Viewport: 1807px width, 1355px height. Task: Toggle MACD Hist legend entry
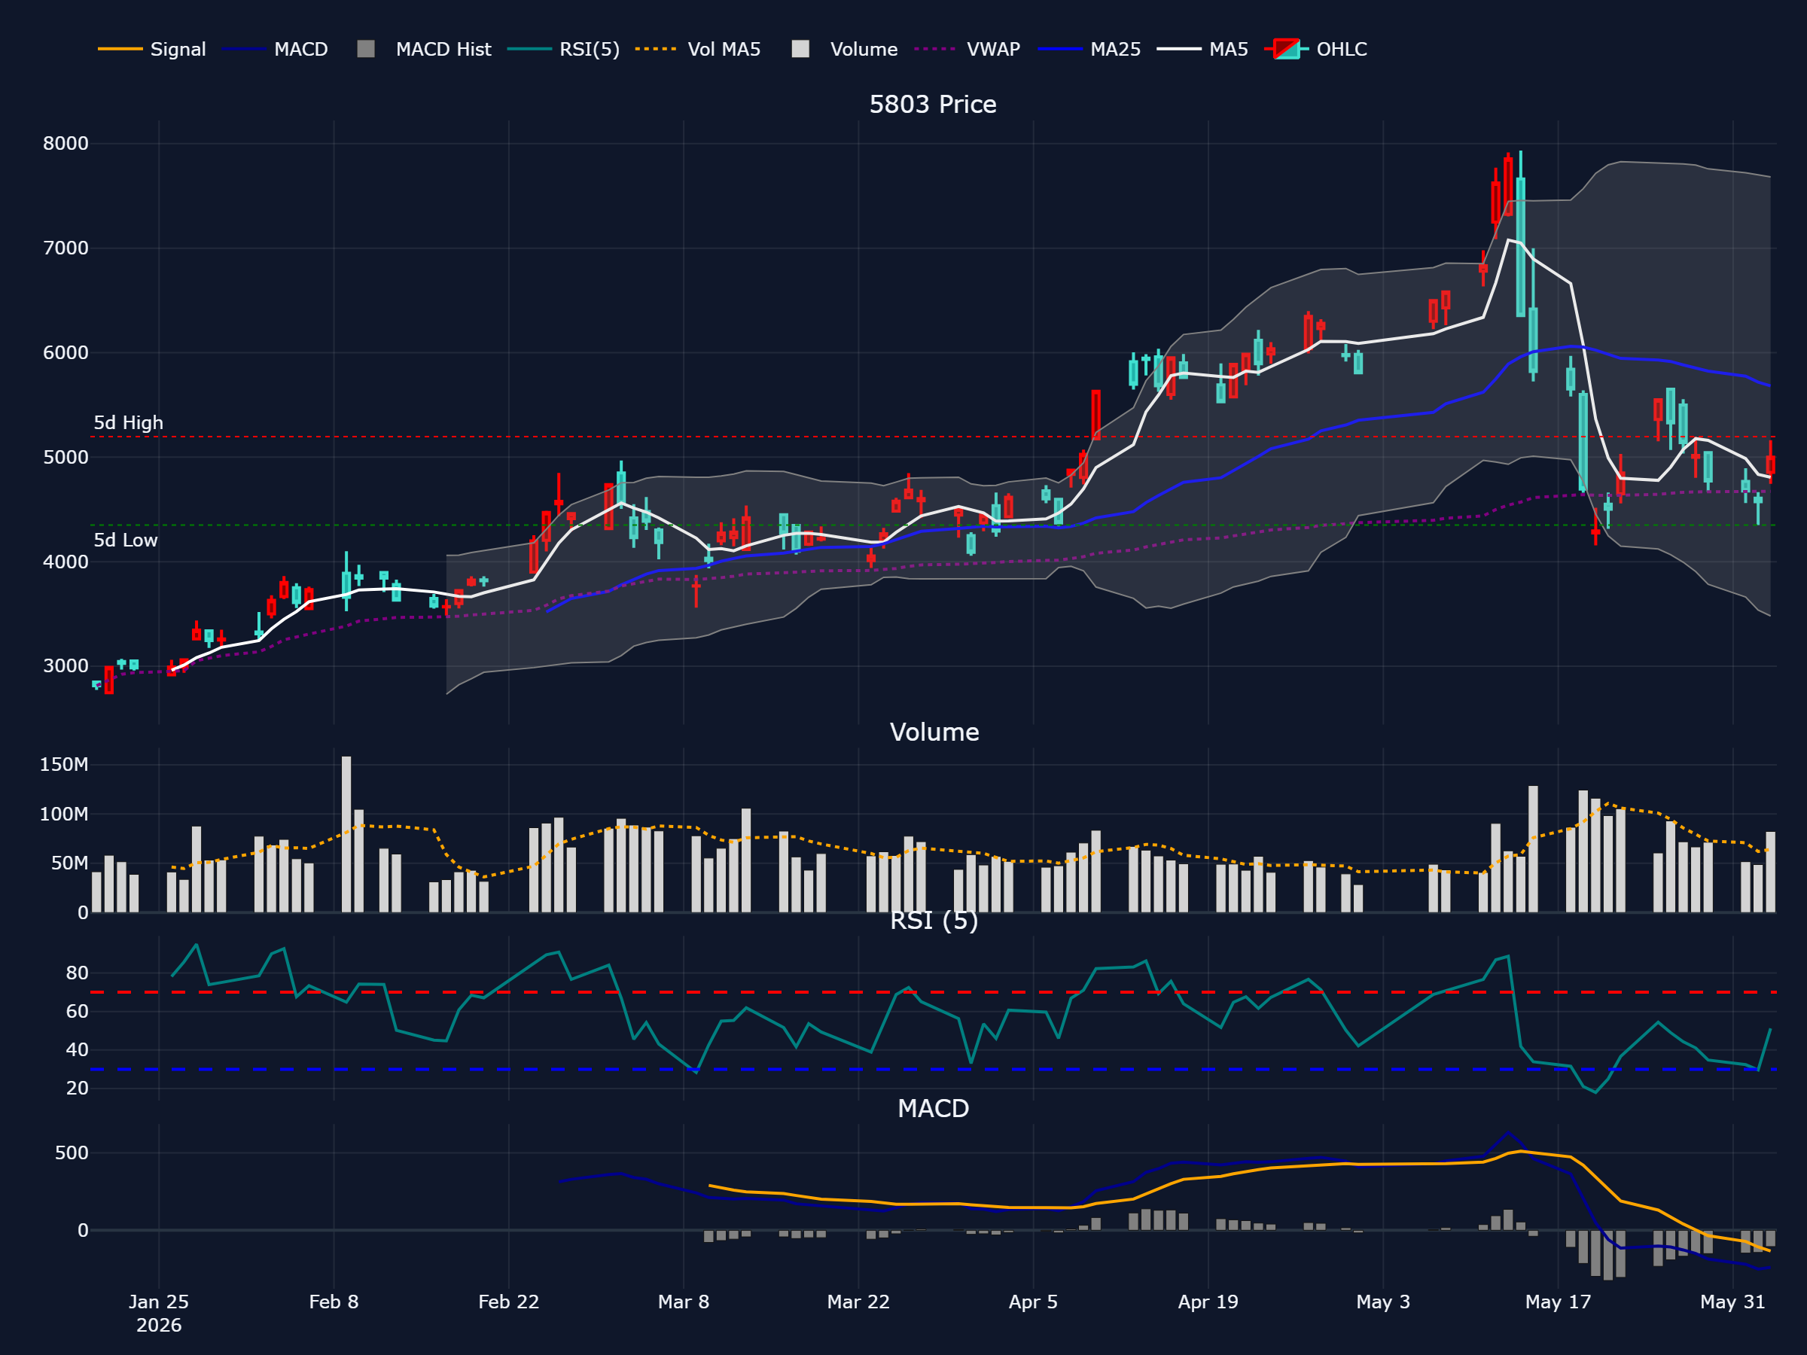pyautogui.click(x=424, y=49)
